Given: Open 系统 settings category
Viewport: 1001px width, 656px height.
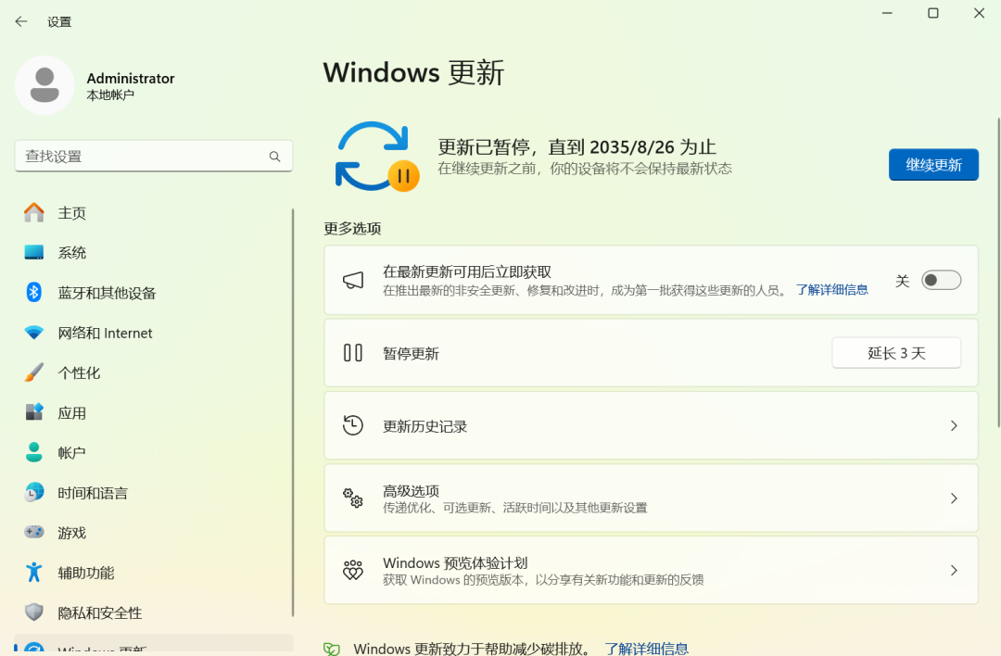Looking at the screenshot, I should coord(153,253).
